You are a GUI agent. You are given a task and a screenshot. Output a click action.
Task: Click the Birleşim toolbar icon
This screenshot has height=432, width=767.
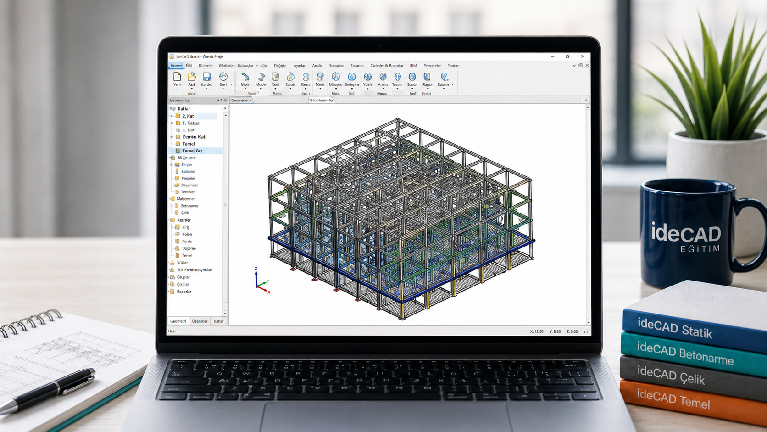pyautogui.click(x=352, y=77)
